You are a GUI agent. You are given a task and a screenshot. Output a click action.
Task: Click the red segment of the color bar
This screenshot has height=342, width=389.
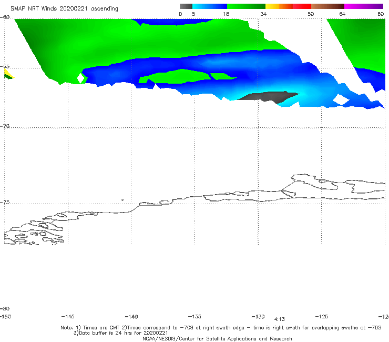pos(302,6)
